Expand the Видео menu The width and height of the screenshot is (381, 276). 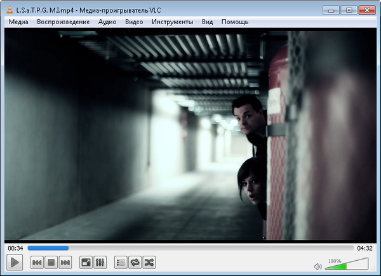pos(134,22)
